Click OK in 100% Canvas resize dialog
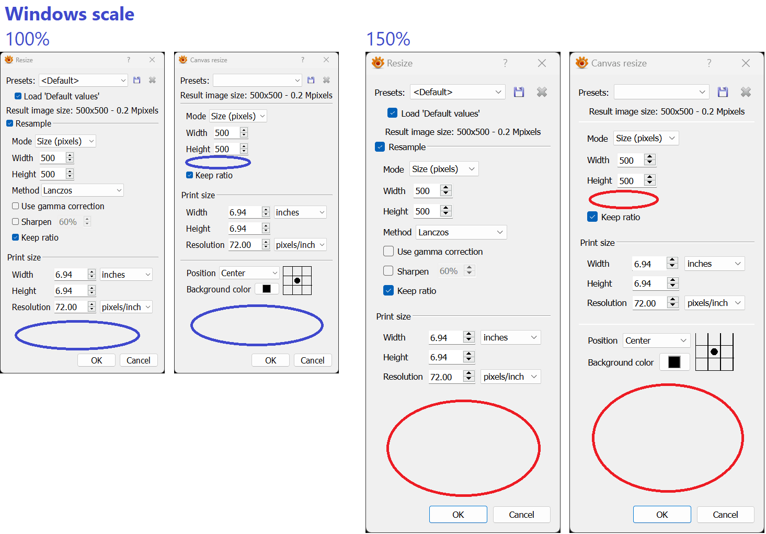766x534 pixels. (x=271, y=360)
